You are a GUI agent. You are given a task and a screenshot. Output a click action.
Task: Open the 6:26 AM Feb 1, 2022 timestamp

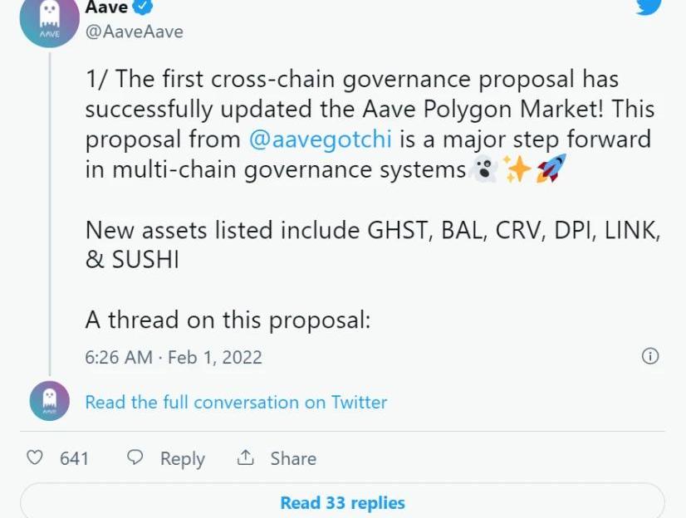(174, 358)
